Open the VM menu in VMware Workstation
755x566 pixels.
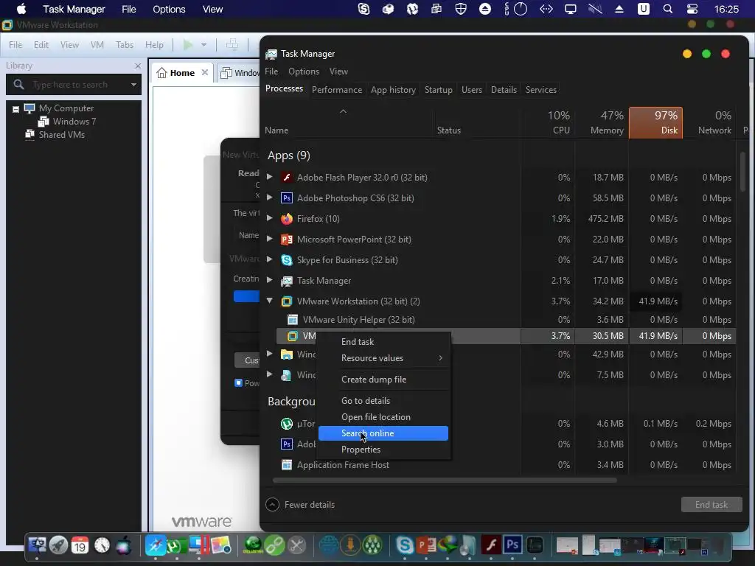click(97, 45)
